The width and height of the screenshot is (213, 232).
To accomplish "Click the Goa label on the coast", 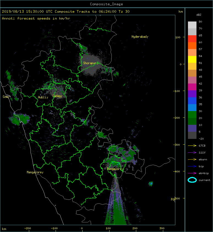I will [x=6, y=97].
